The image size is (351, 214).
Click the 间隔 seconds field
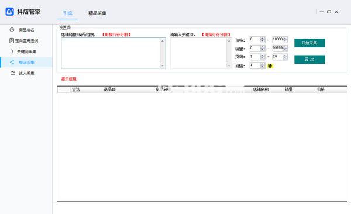click(255, 65)
